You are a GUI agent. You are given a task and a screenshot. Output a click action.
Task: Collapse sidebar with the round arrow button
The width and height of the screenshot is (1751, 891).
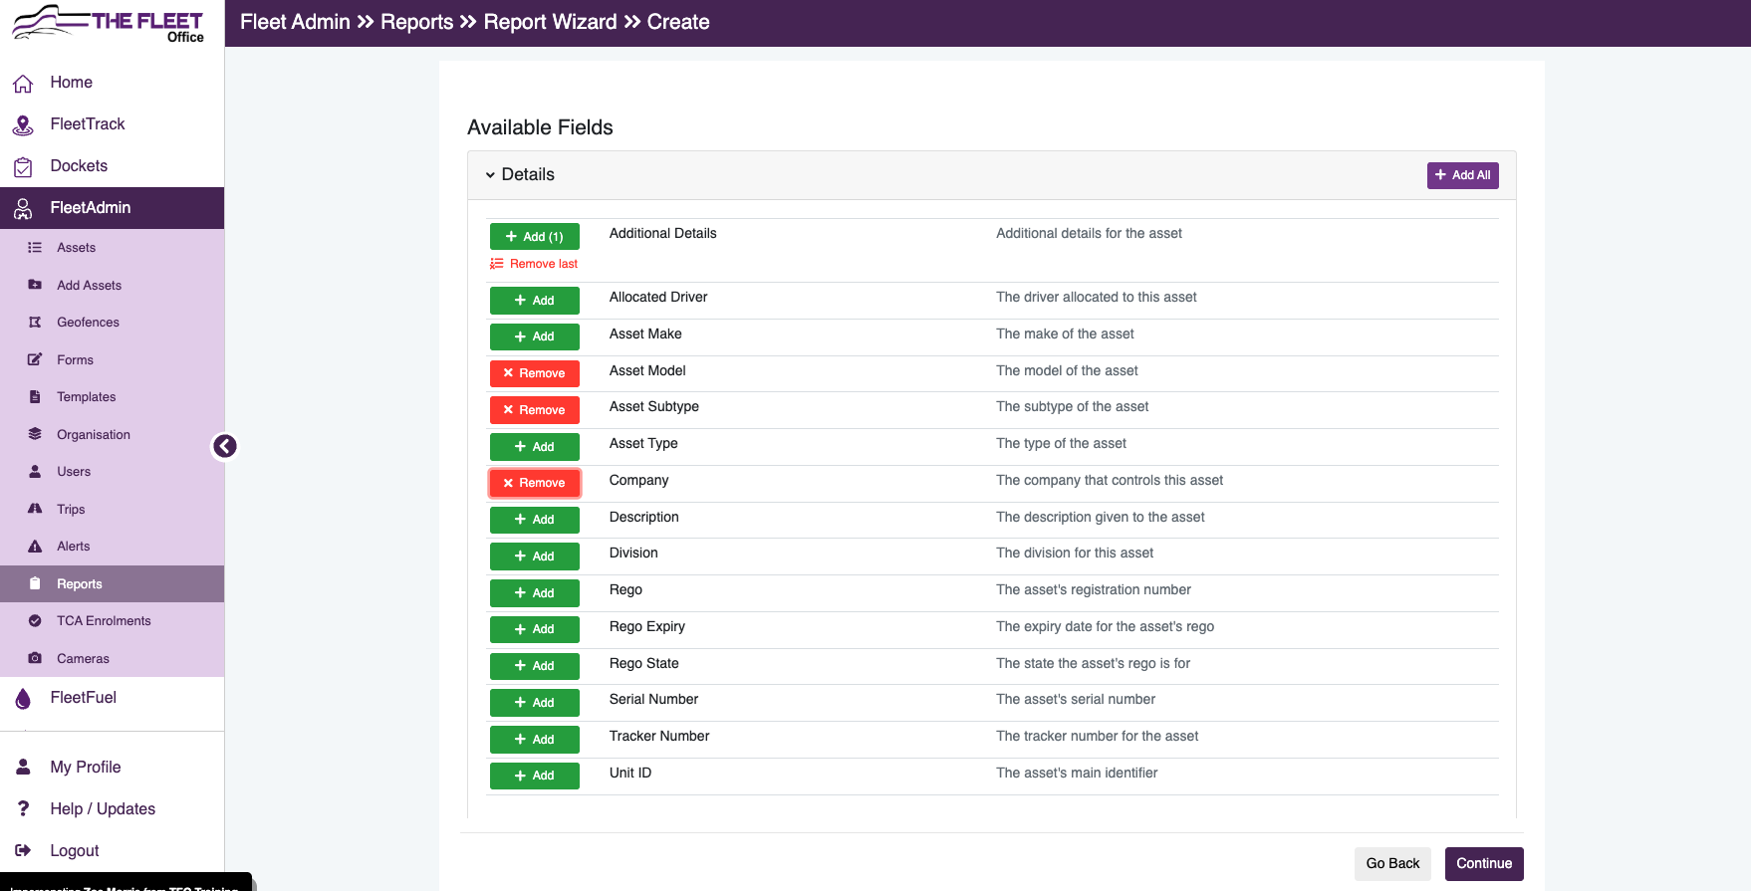point(225,446)
